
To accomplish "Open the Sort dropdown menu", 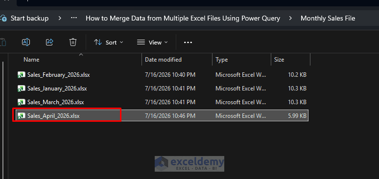I will coord(109,43).
